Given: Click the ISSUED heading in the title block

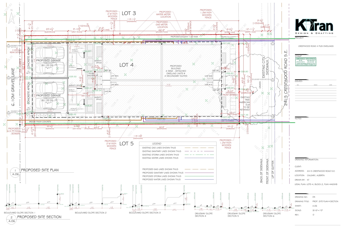Looking at the screenshot, I should pyautogui.click(x=299, y=81).
